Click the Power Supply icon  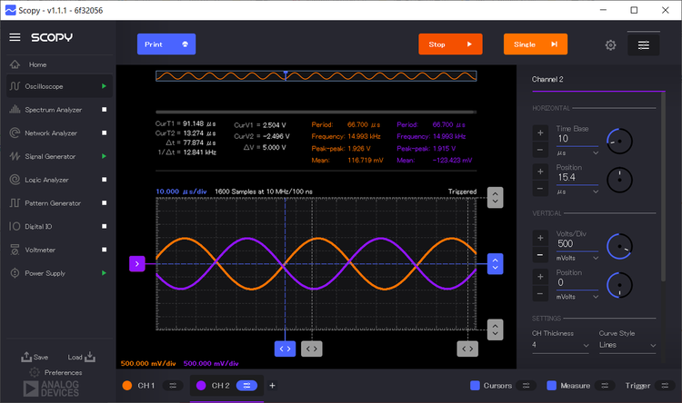point(15,273)
